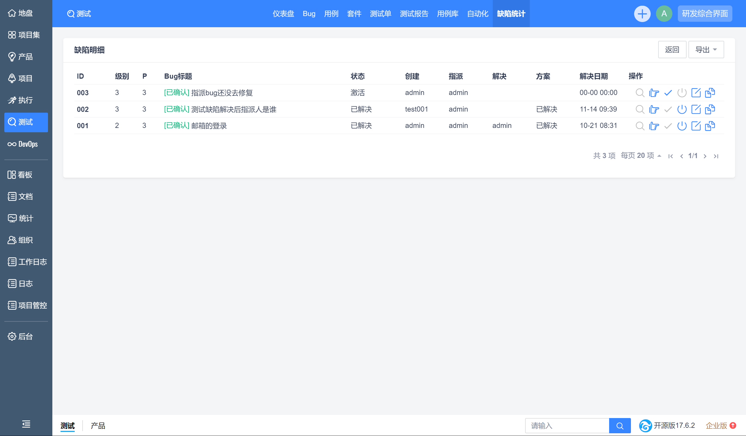The image size is (746, 436).
Task: Resolve bug 003 via checkmark icon
Action: click(x=668, y=93)
